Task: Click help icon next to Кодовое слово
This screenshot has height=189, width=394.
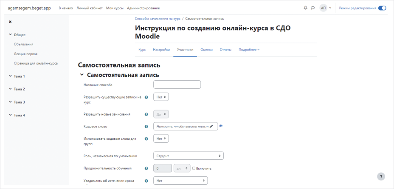Action: [146, 126]
